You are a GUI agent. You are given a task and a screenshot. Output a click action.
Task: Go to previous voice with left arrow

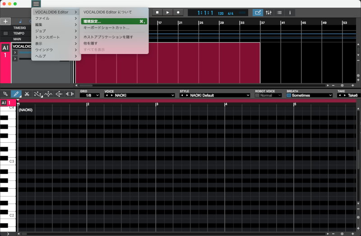pos(107,95)
